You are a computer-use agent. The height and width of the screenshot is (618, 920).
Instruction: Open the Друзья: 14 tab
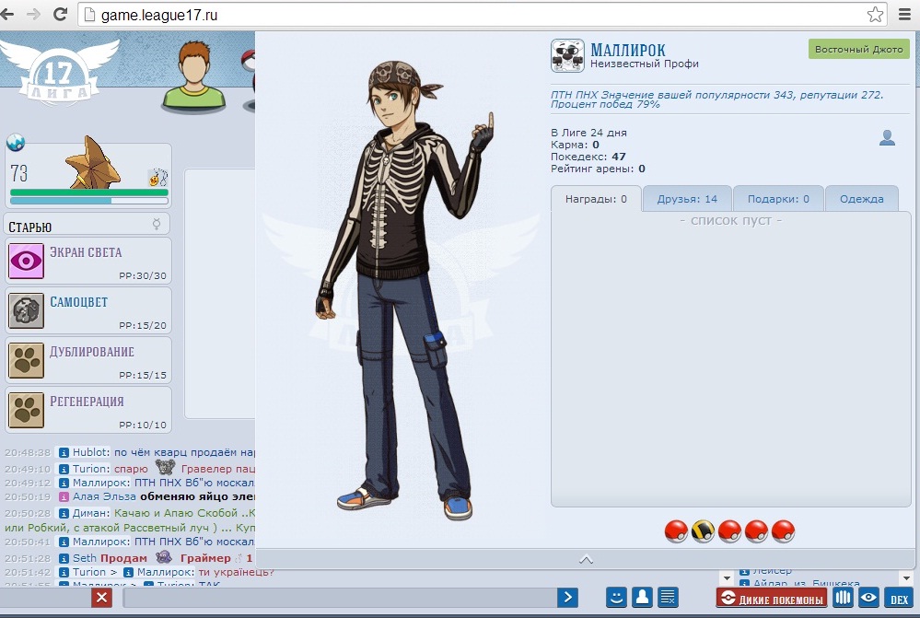687,199
